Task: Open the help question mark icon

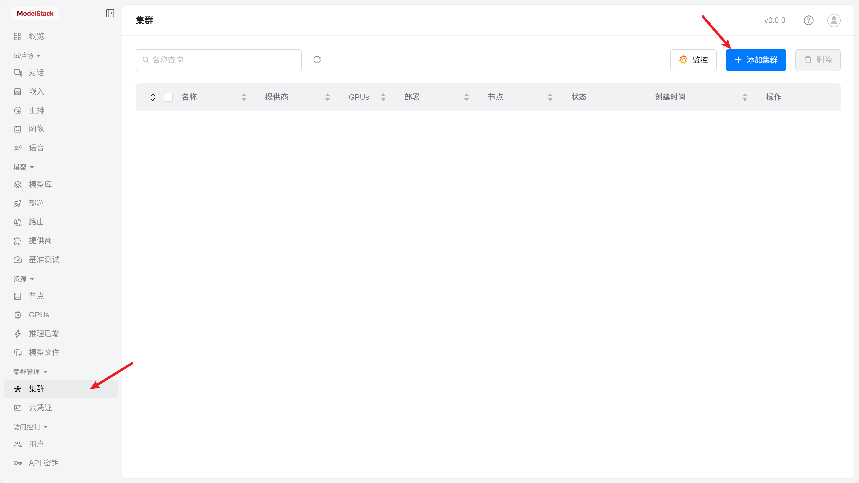Action: pyautogui.click(x=808, y=20)
